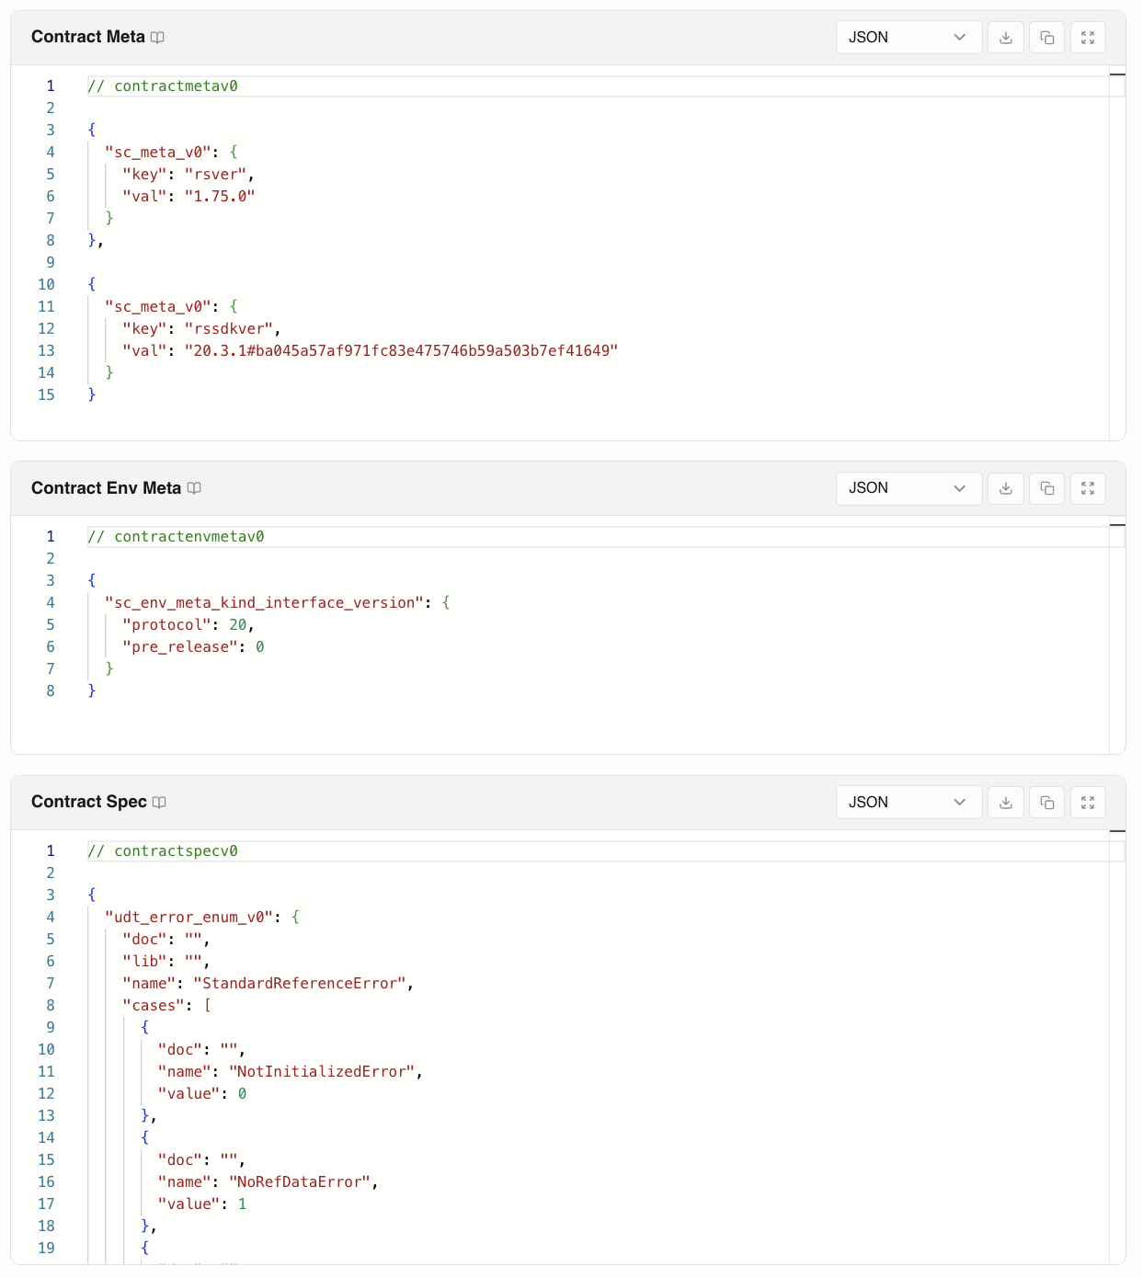The width and height of the screenshot is (1142, 1278).
Task: Open the Contract Env Meta docs icon
Action: point(194,488)
